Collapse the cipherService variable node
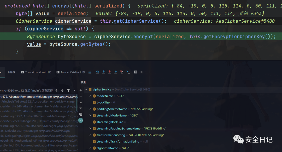Image resolution: width=282 pixels, height=152 pixels. 86,89
